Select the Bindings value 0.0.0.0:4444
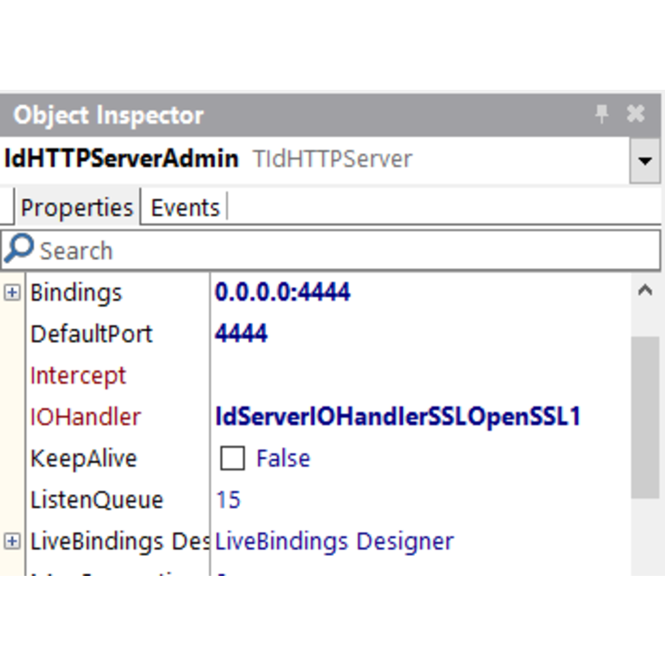This screenshot has height=665, width=665. click(282, 293)
